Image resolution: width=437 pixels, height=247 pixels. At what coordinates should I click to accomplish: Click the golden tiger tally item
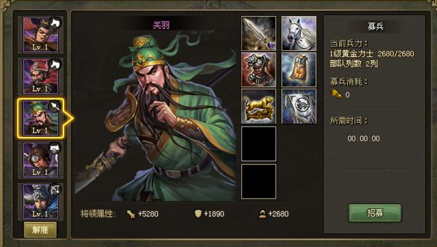pyautogui.click(x=259, y=106)
